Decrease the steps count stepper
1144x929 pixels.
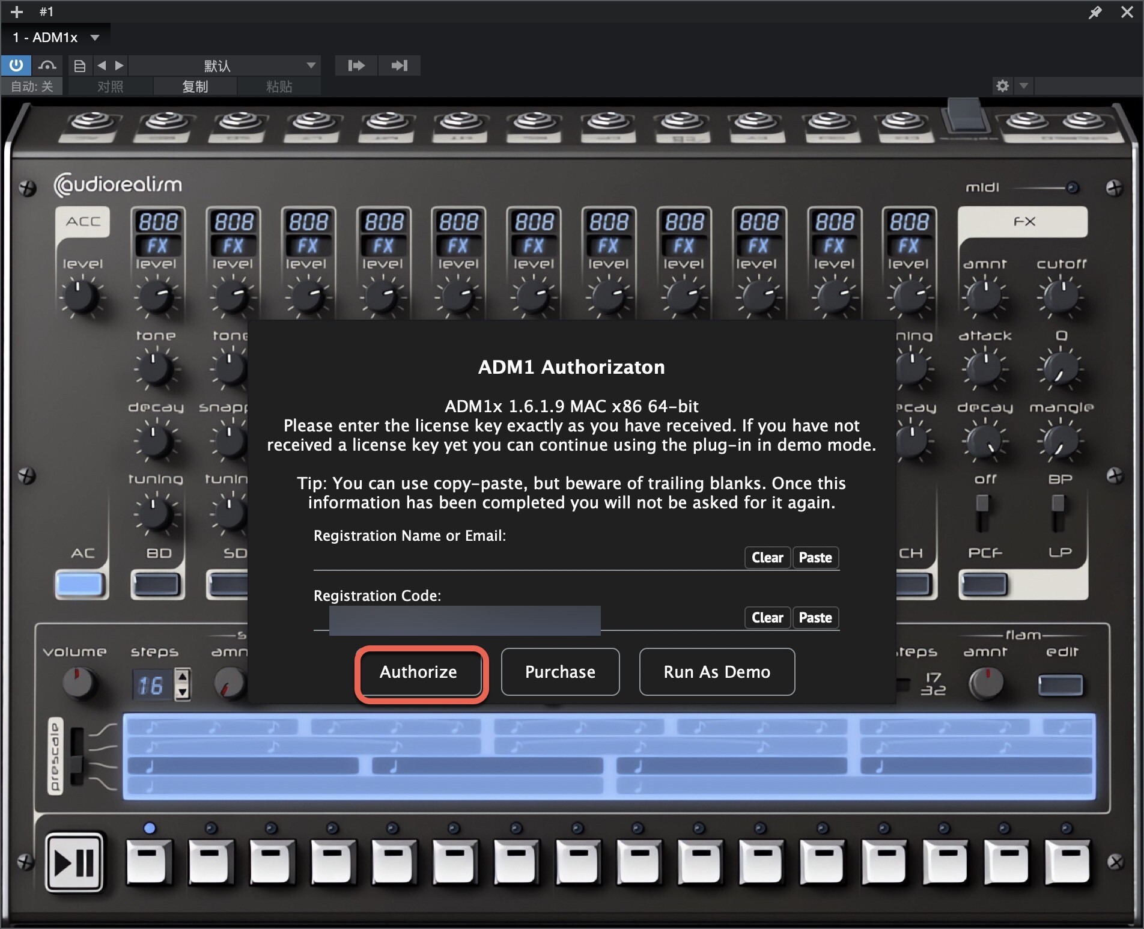coord(183,692)
